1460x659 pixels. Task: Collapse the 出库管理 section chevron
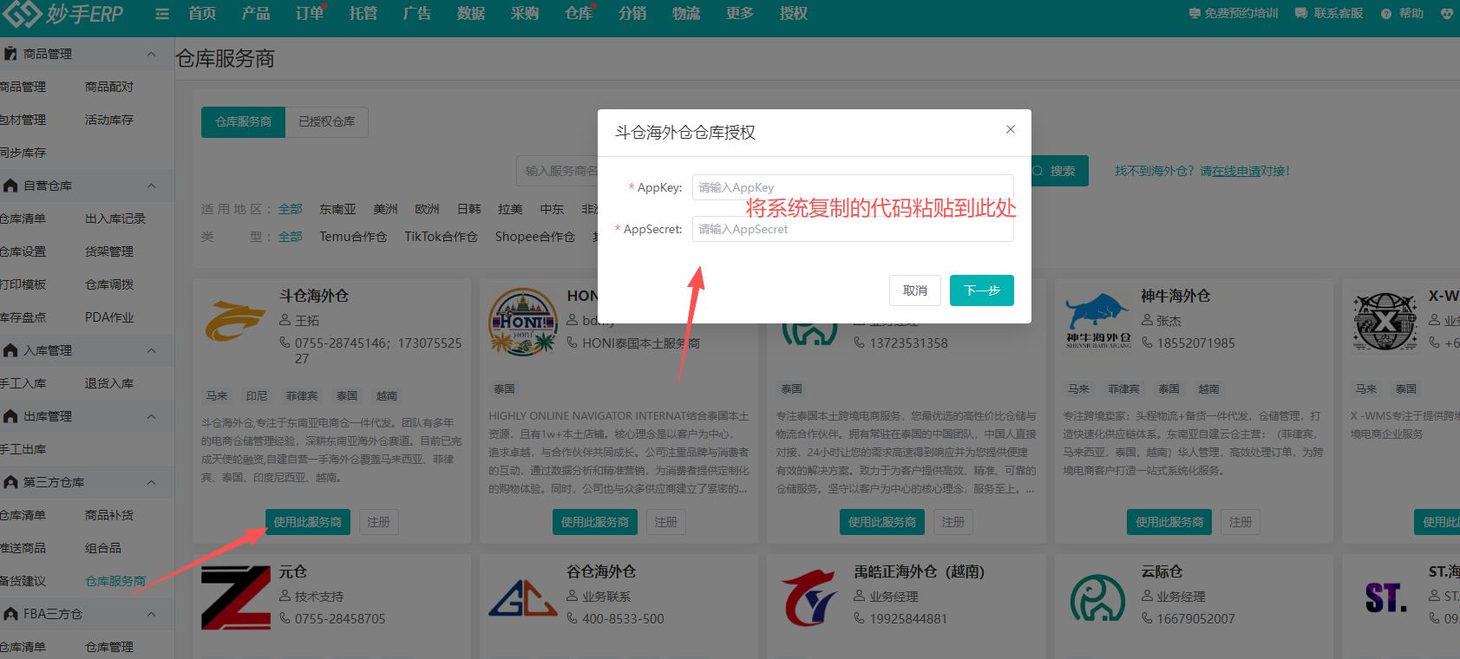coord(152,416)
